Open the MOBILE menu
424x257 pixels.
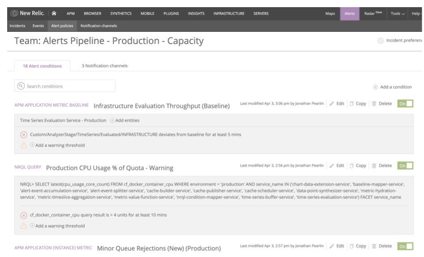pyautogui.click(x=147, y=13)
